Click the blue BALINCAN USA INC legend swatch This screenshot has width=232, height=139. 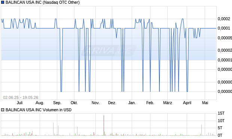pos(3,2)
